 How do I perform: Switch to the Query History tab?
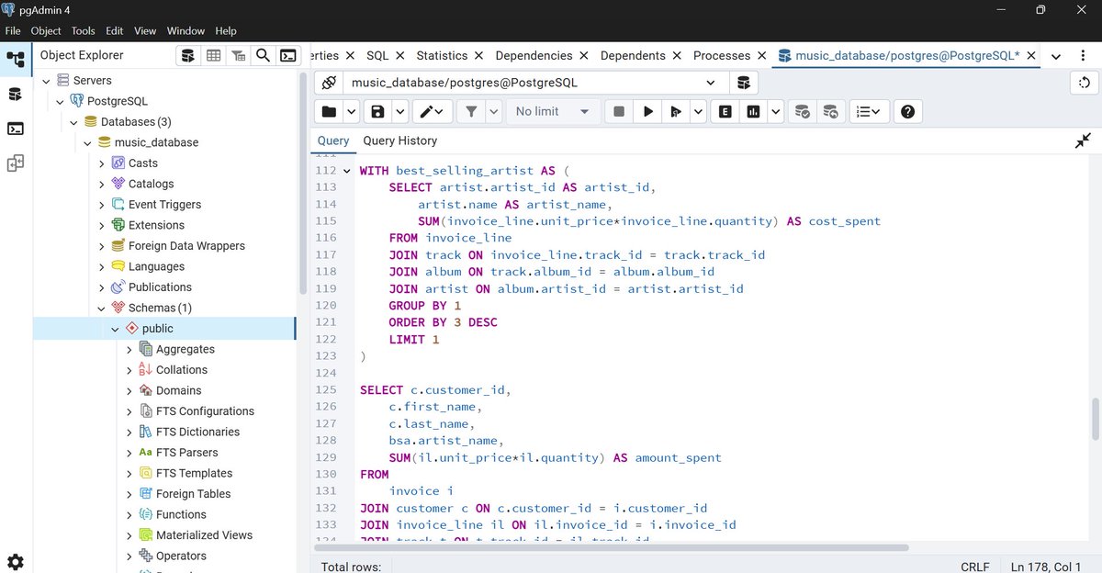[400, 140]
